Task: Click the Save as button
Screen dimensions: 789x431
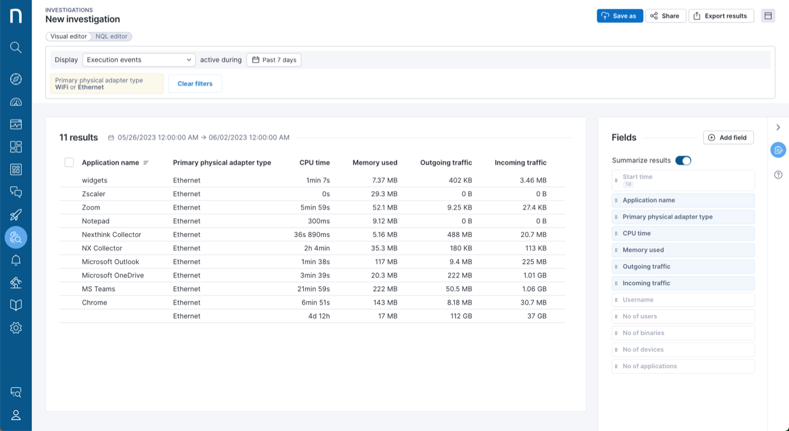Action: click(x=619, y=16)
